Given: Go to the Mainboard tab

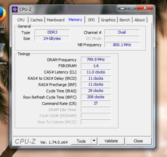Looking at the screenshot, I should (56, 20).
